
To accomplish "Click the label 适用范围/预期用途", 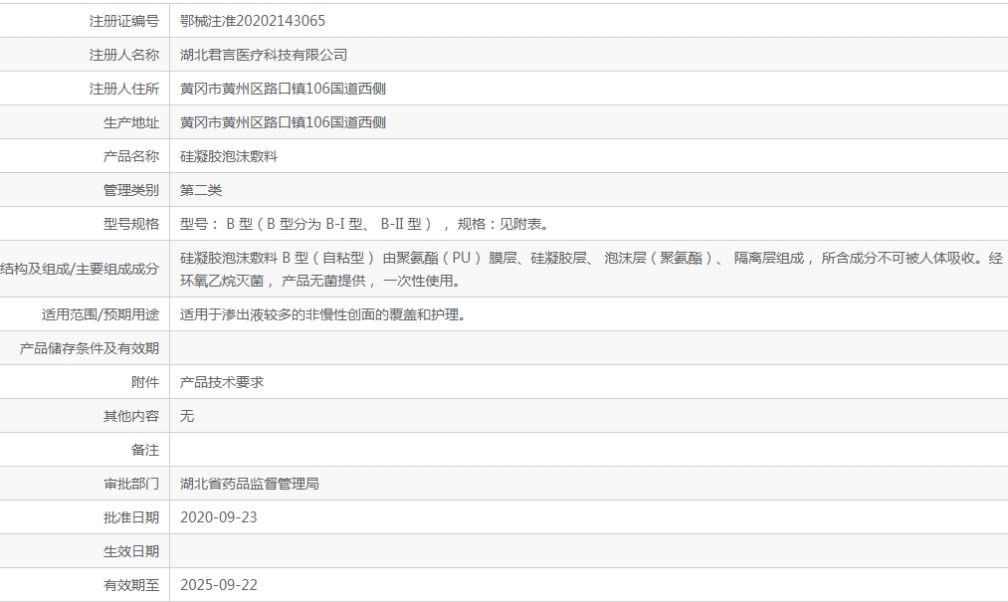I will point(101,314).
